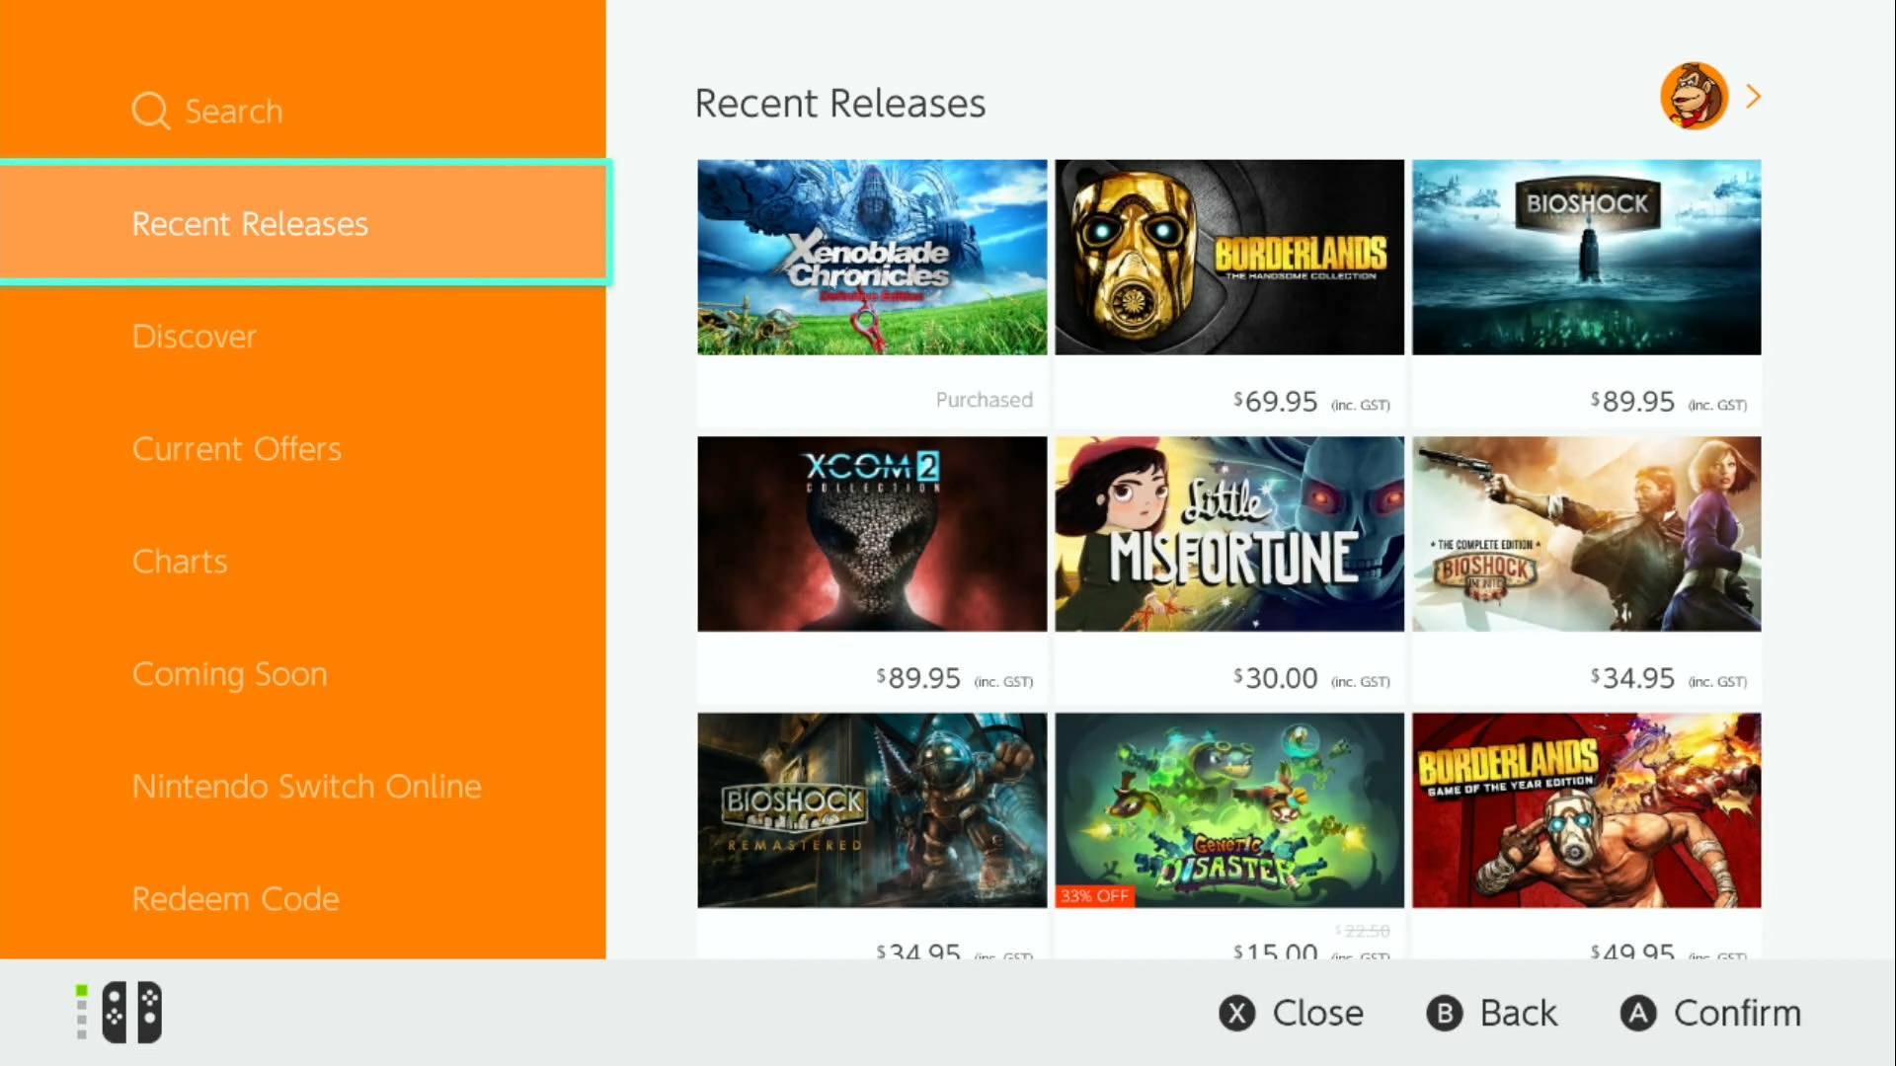Click the user profile avatar icon
1896x1066 pixels.
coord(1693,95)
